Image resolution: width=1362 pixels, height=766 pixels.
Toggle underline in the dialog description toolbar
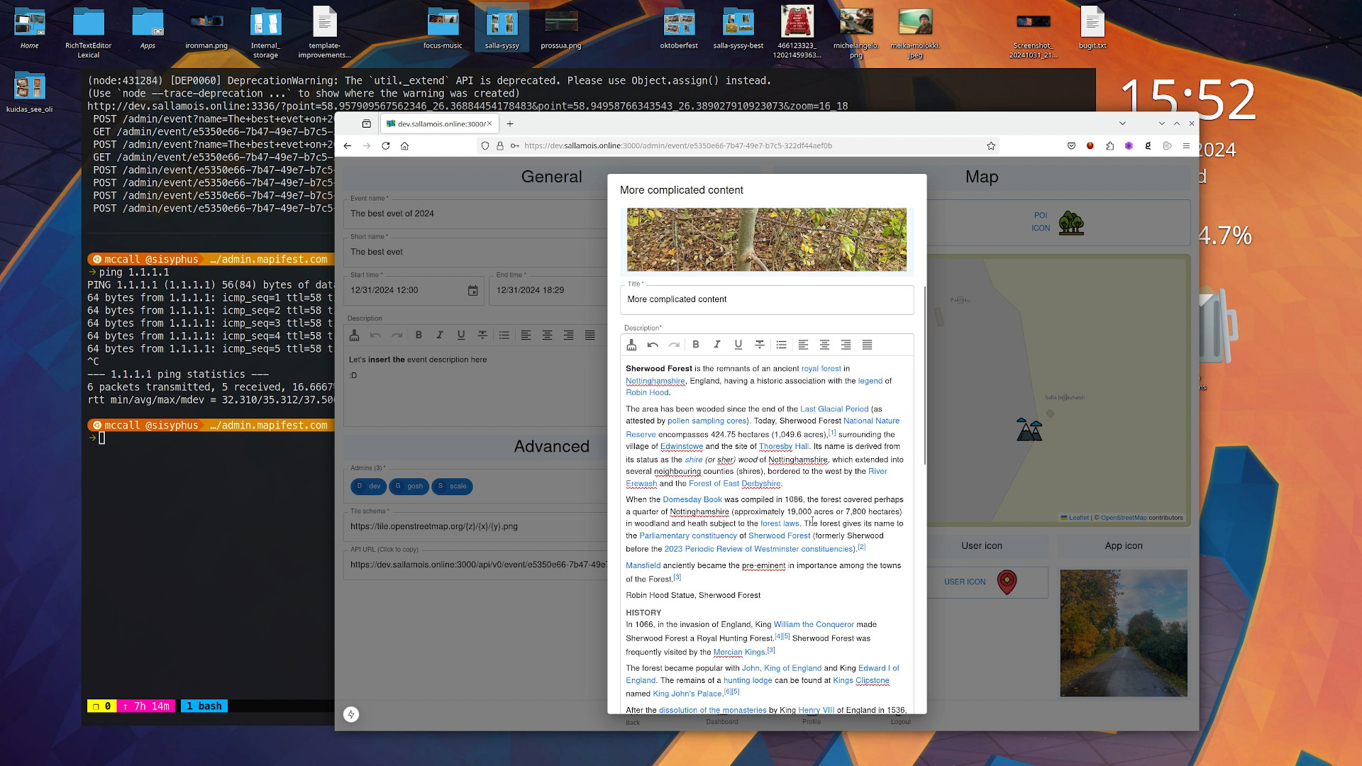pos(738,345)
